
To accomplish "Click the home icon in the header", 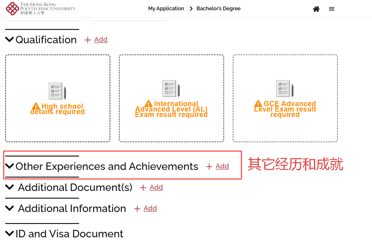I will click(316, 9).
